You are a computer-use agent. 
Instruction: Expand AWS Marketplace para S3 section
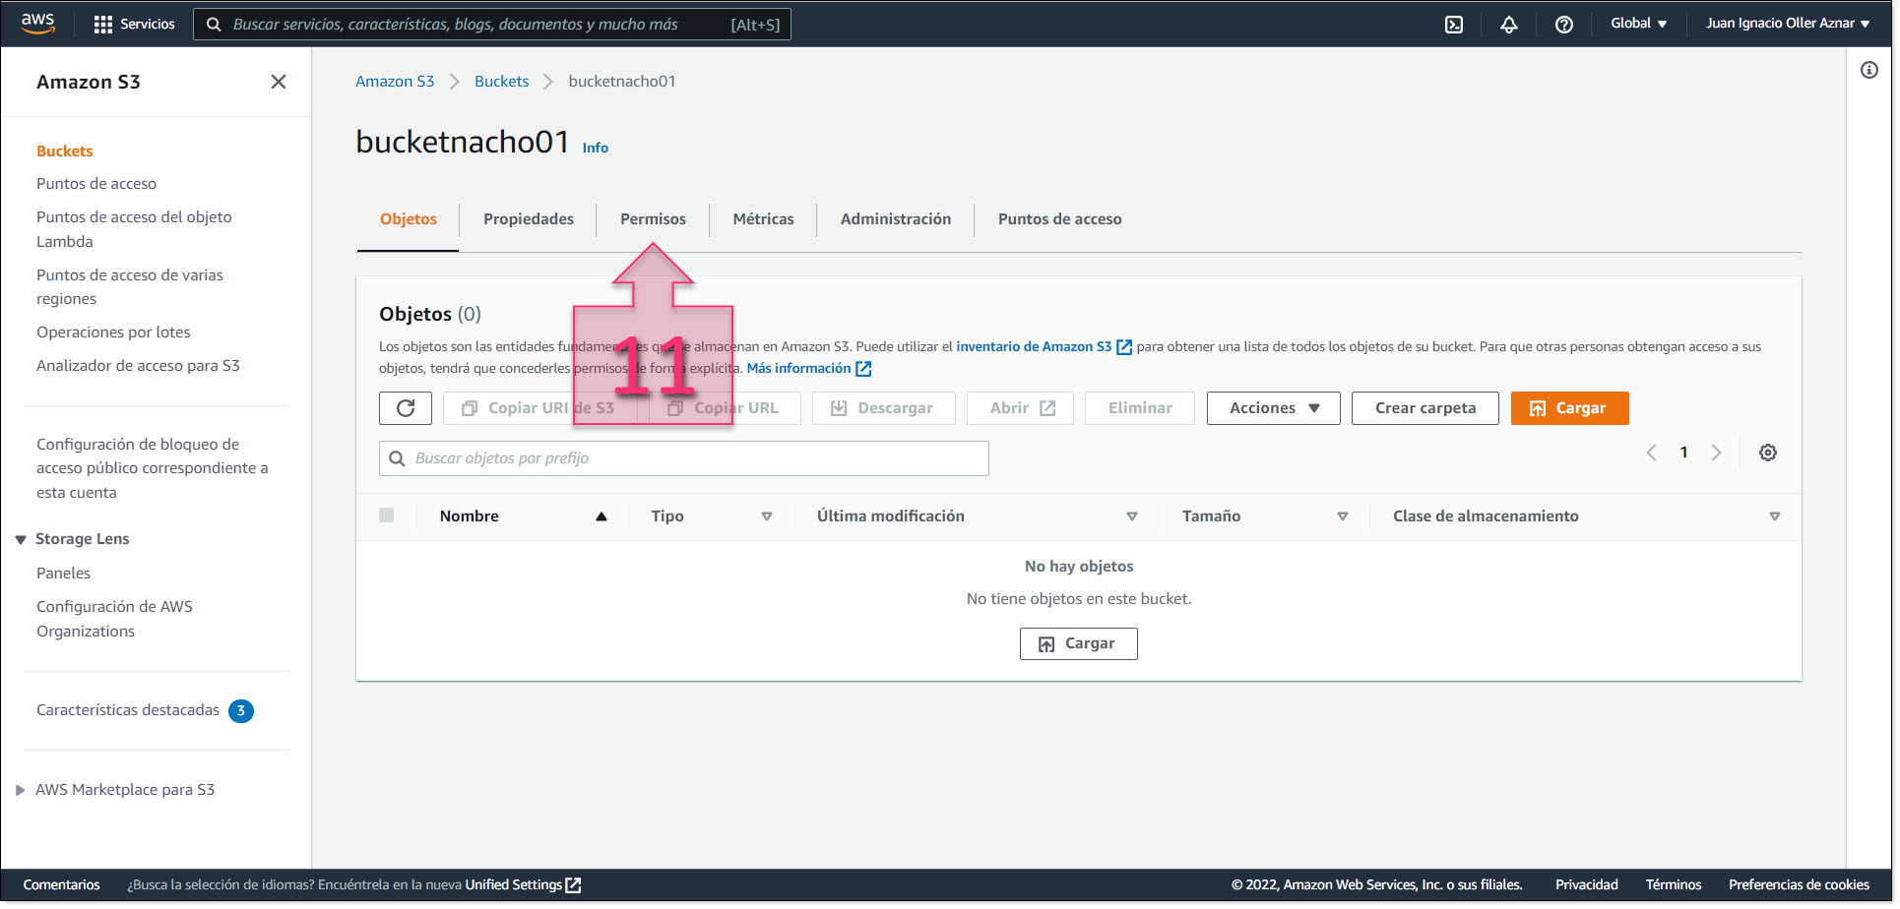click(x=21, y=790)
